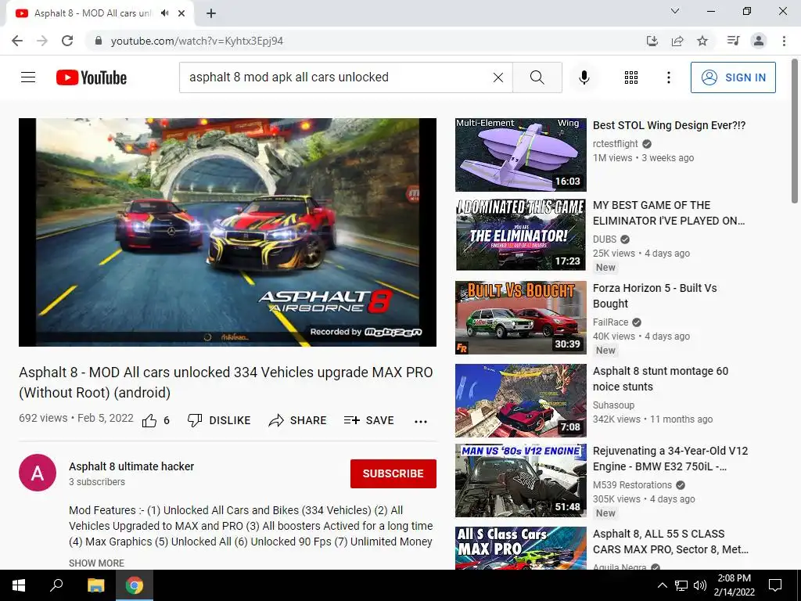Viewport: 801px width, 601px height.
Task: Open Asphalt 8, ALL 55 S CLASS title
Action: 670,542
